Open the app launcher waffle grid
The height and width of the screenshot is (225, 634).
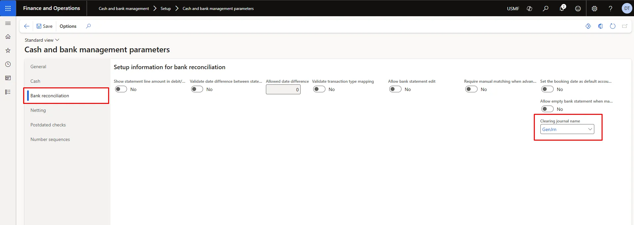(8, 8)
